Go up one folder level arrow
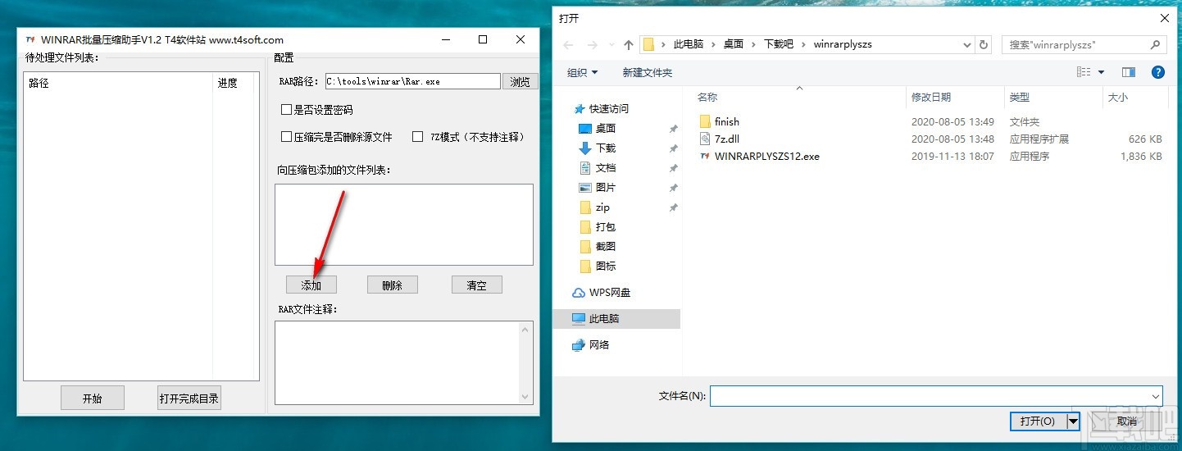This screenshot has width=1182, height=451. pyautogui.click(x=629, y=44)
